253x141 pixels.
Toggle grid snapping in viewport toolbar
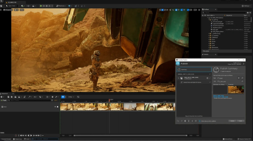176,10
